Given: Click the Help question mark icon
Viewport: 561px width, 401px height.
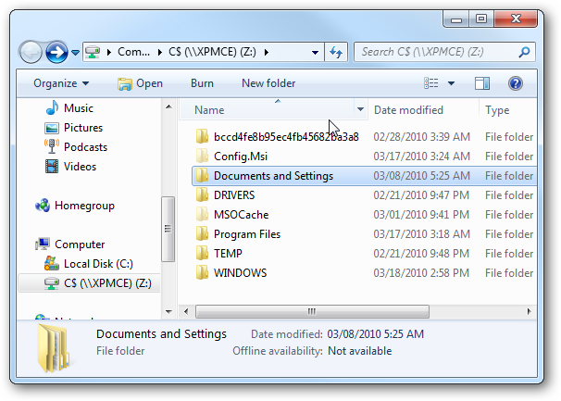Looking at the screenshot, I should point(516,83).
